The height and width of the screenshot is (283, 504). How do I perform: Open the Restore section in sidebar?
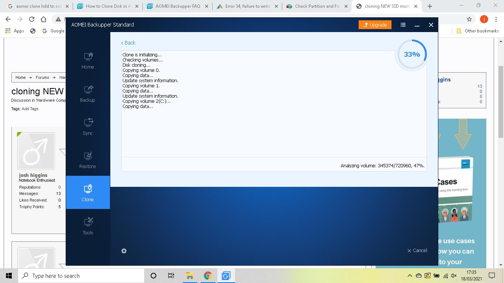[x=88, y=160]
